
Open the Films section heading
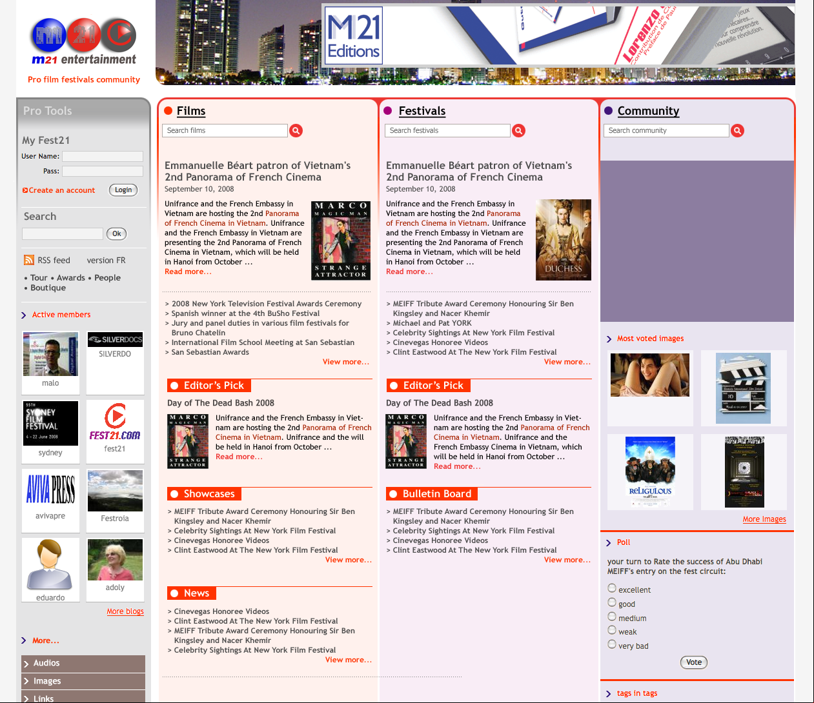click(x=191, y=111)
